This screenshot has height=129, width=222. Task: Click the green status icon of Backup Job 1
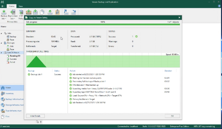point(29,74)
